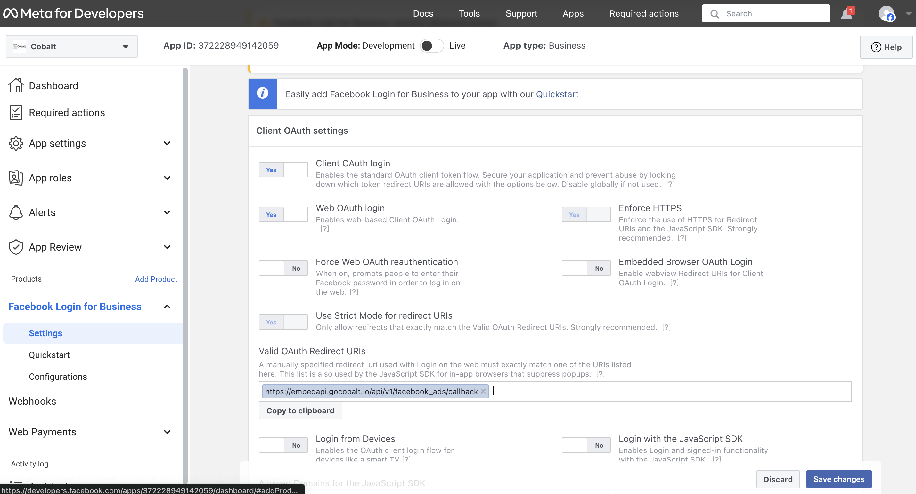Viewport: 916px width, 494px height.
Task: Open notifications via the bell icon
Action: coord(846,13)
